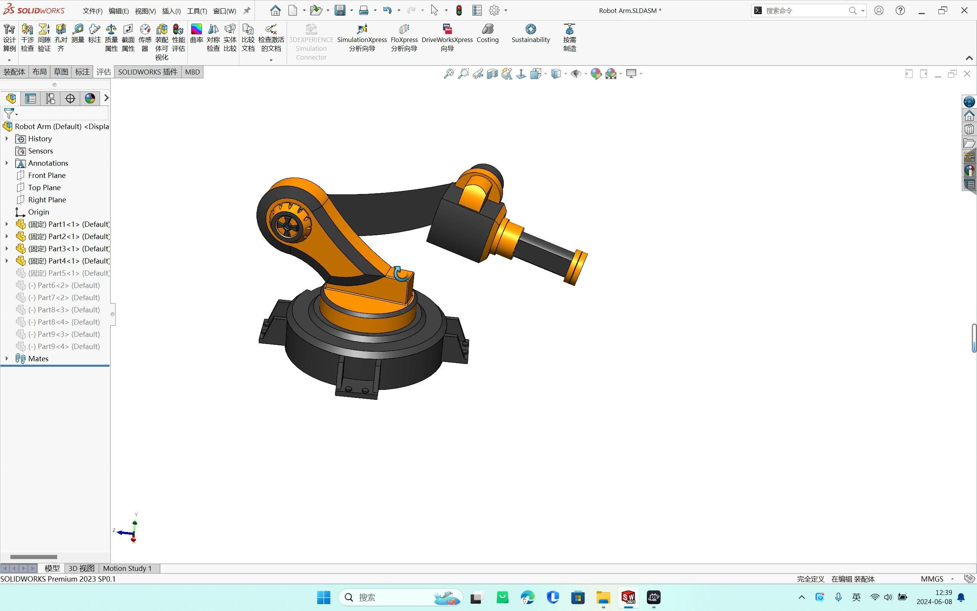Open the Apply Scene icon
The width and height of the screenshot is (977, 611).
(x=611, y=74)
